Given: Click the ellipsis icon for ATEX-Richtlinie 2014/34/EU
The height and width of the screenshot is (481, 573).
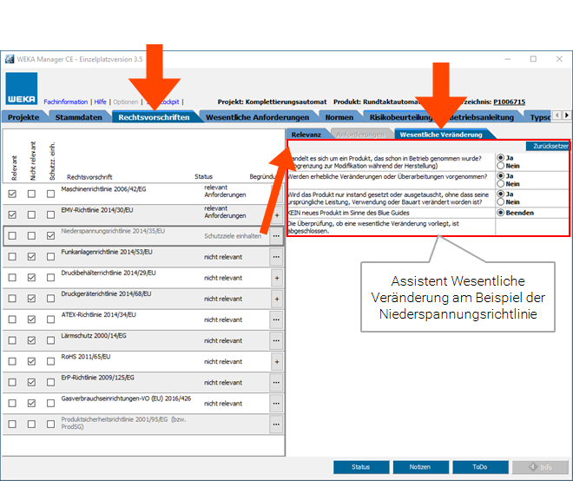Looking at the screenshot, I should coord(276,320).
